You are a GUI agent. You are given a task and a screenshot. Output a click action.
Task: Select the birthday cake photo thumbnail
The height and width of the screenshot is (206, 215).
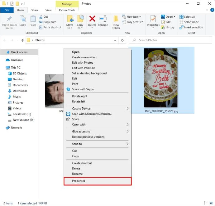click(160, 78)
